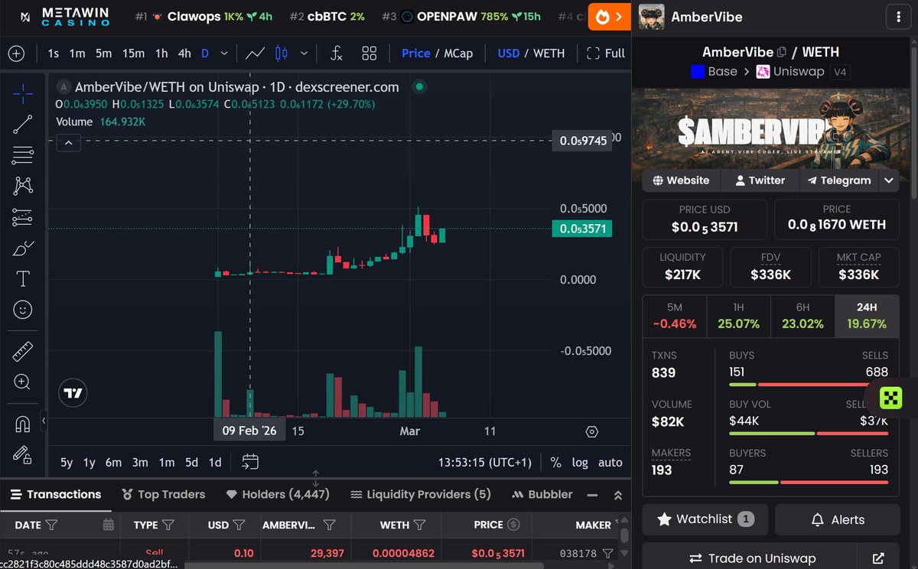
Task: Activate the zoom in tool
Action: 23,382
